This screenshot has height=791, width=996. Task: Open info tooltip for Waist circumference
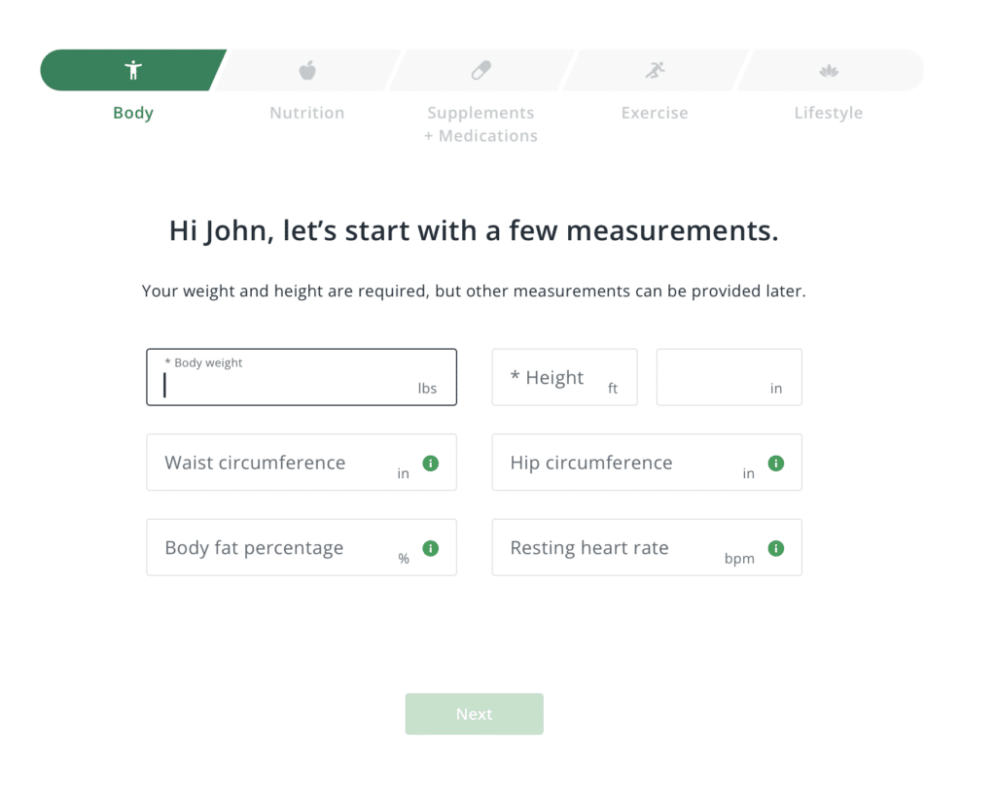(x=431, y=464)
